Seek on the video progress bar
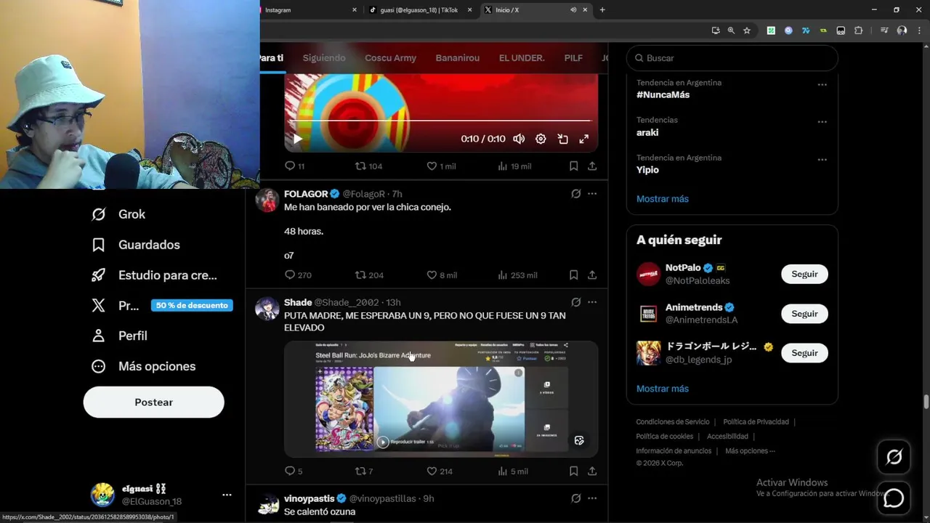Viewport: 930px width, 523px height. 441,121
